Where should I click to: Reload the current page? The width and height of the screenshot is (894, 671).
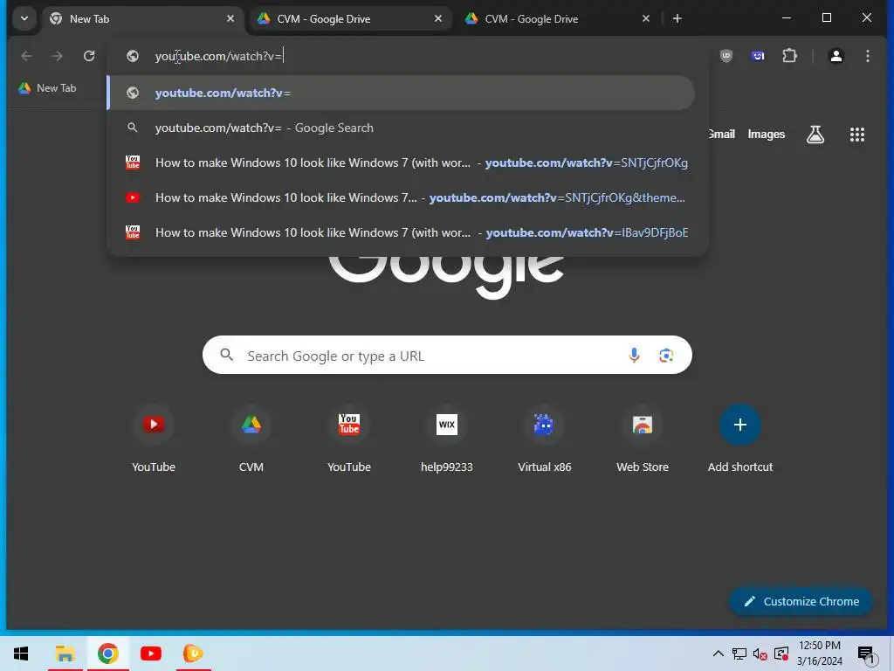point(89,56)
